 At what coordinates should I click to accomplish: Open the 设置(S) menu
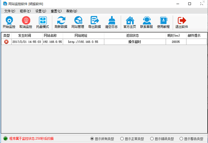coord(40,11)
